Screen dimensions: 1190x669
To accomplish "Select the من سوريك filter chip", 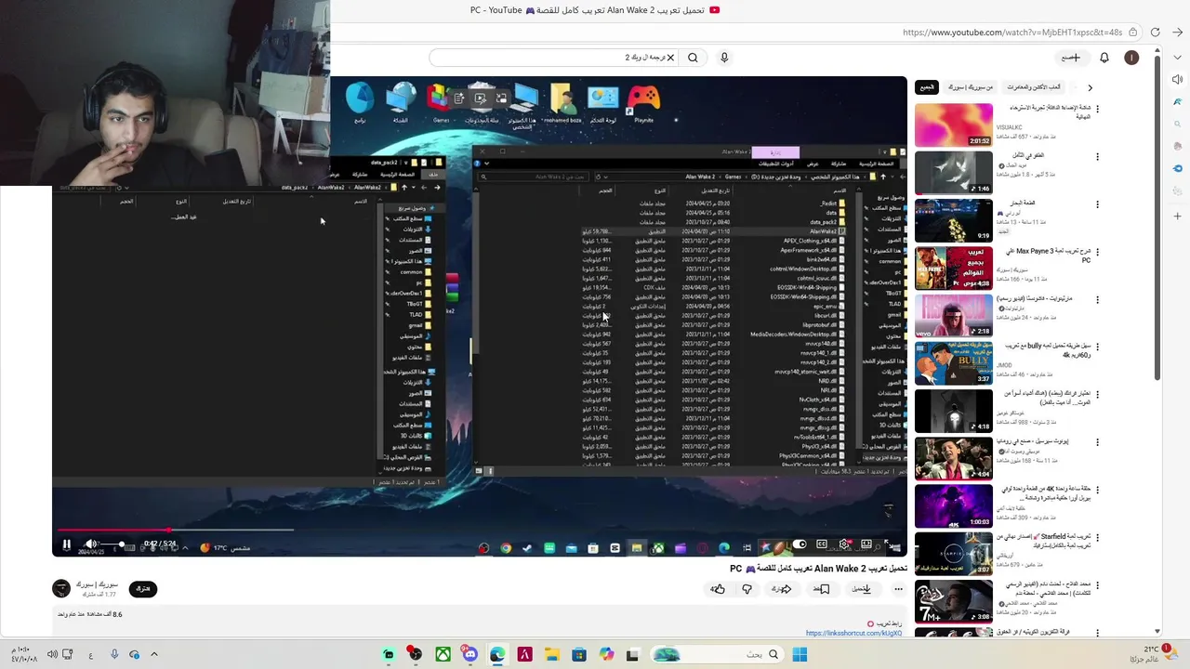I will coord(971,87).
